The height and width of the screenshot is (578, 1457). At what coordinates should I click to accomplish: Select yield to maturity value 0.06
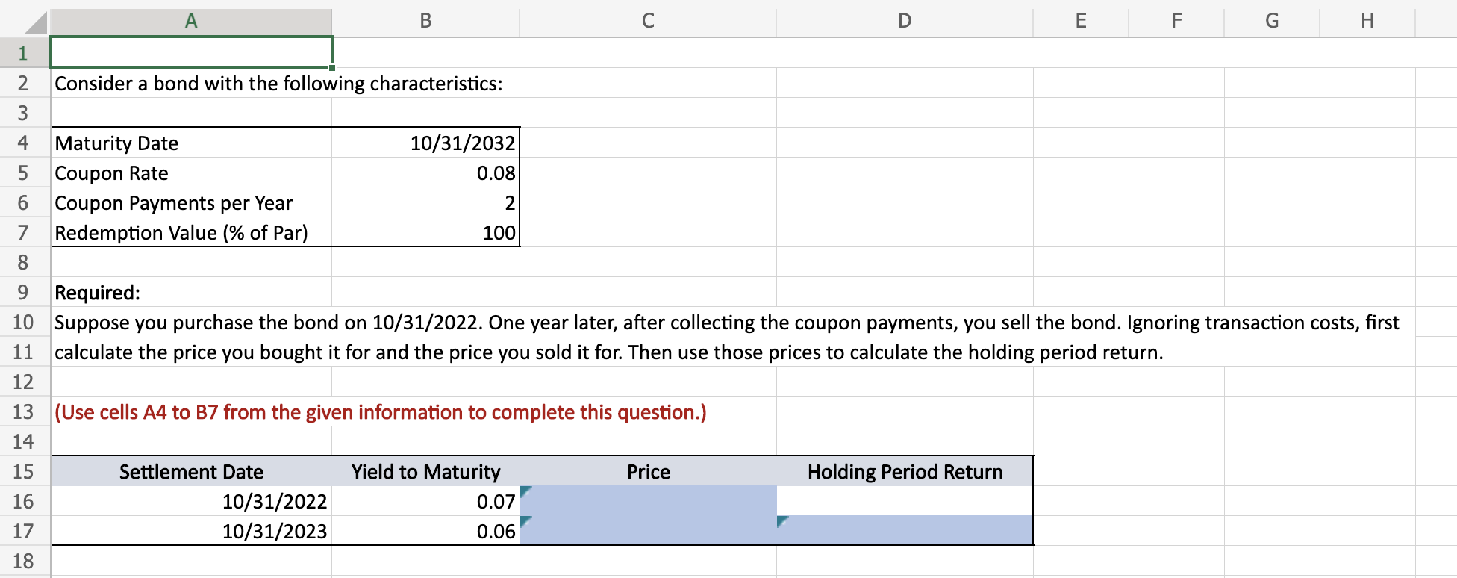(425, 531)
